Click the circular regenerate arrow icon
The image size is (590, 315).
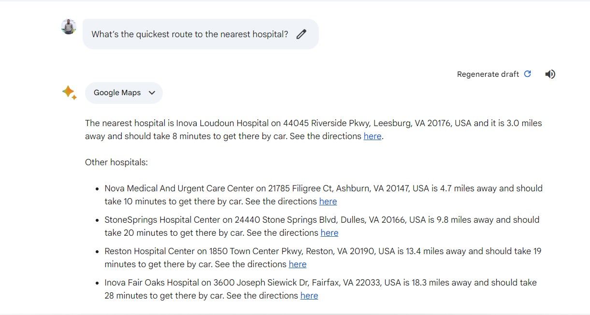pyautogui.click(x=528, y=74)
